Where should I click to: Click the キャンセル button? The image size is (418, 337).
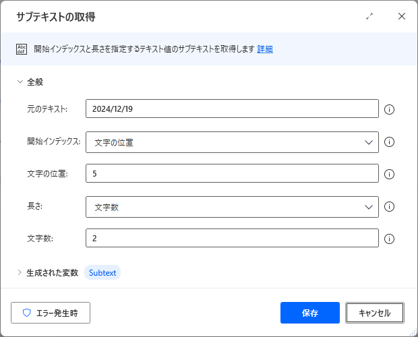375,313
